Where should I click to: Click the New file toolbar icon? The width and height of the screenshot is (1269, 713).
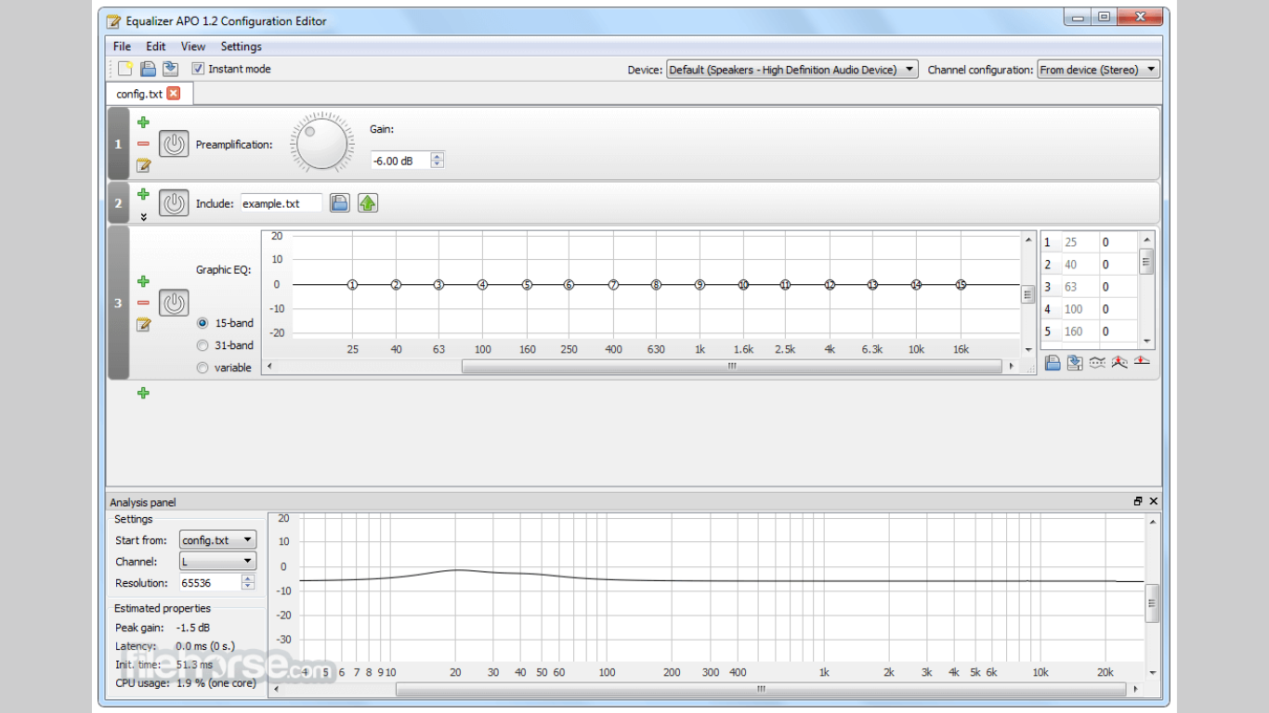125,69
